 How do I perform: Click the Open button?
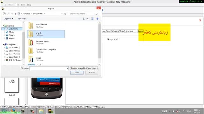tap(77, 73)
